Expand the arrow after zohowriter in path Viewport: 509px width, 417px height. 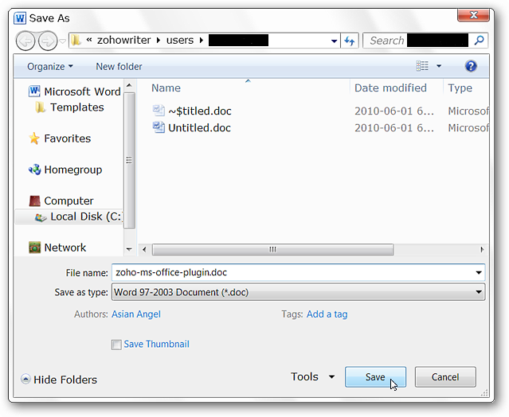click(x=159, y=41)
